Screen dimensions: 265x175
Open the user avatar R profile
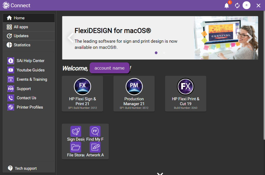246,5
